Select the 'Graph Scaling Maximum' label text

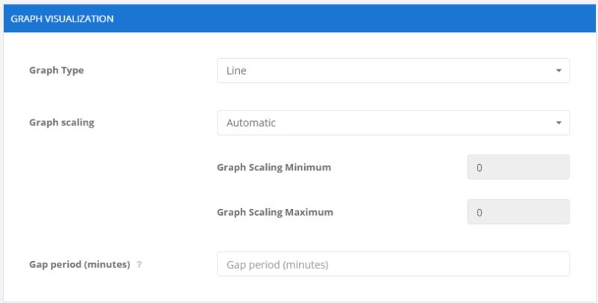[275, 212]
